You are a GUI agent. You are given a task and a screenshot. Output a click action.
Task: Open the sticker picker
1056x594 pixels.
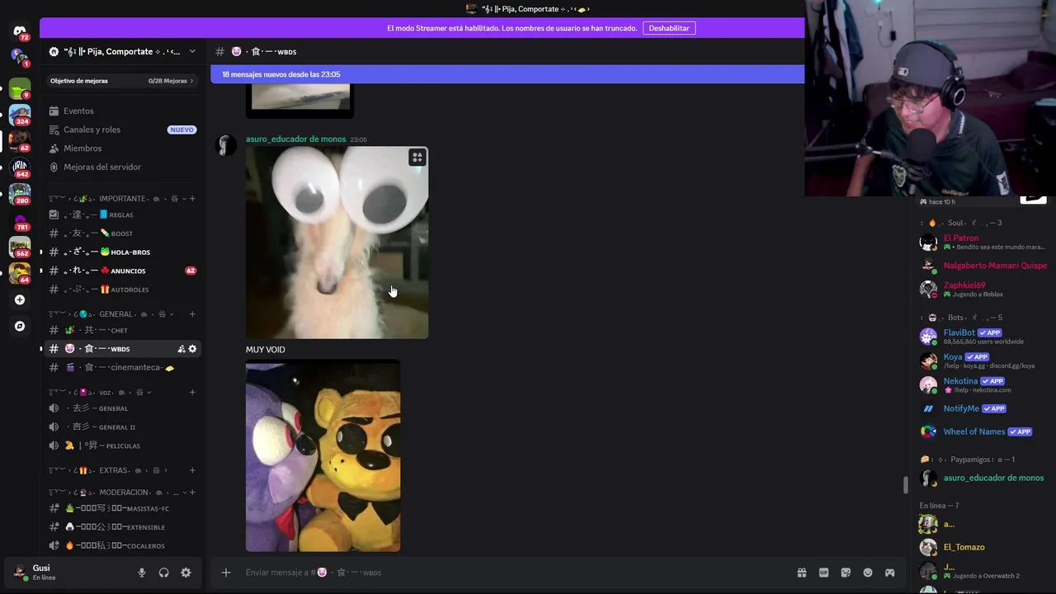[x=846, y=573]
